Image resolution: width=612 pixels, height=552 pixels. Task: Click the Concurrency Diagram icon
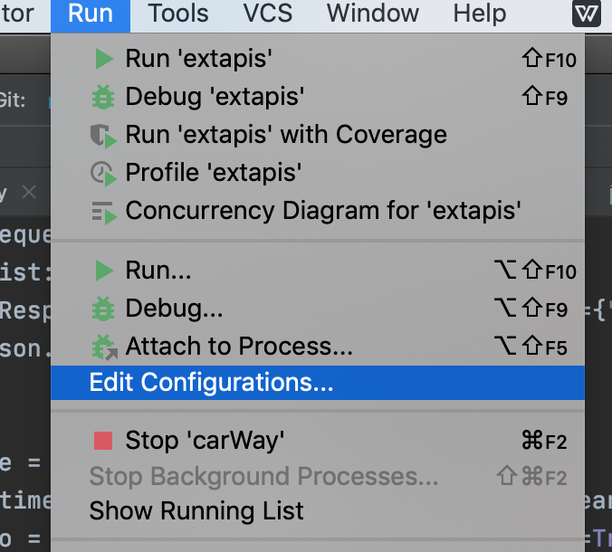click(x=104, y=212)
